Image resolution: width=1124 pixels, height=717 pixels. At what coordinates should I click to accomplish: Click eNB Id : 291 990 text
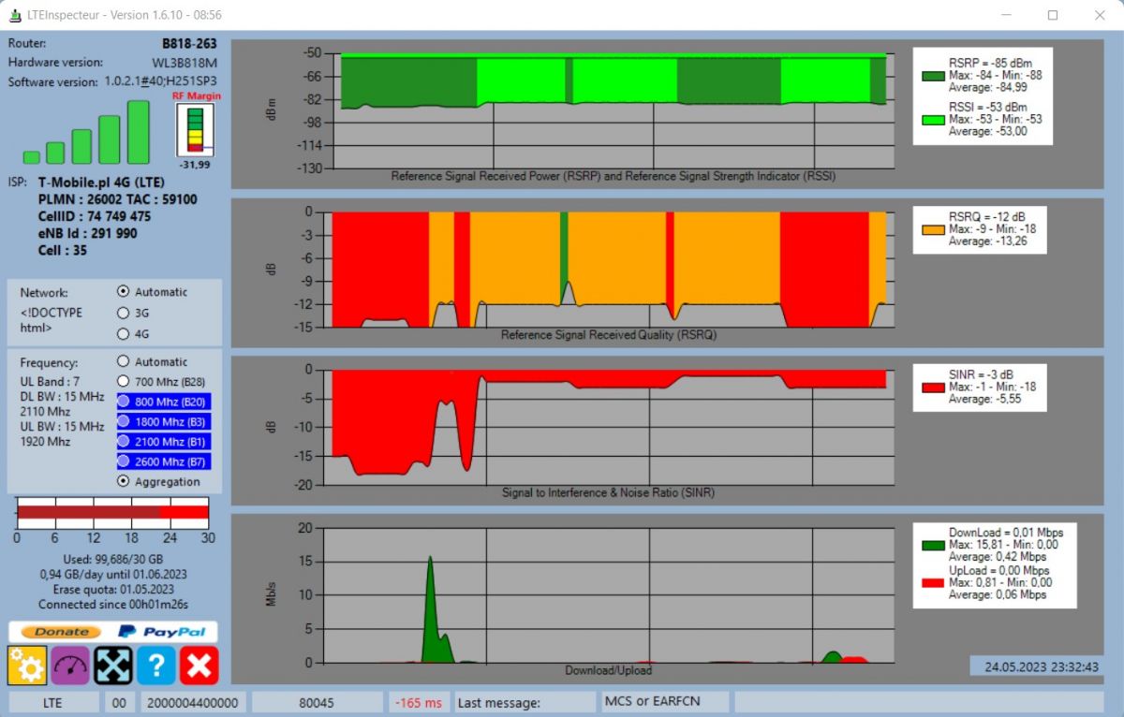pos(88,234)
